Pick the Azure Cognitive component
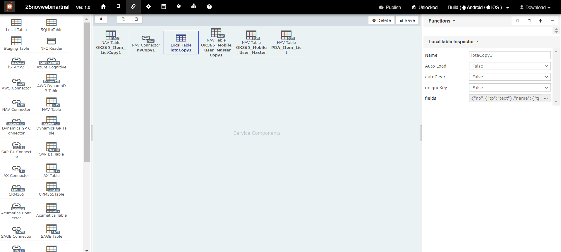561x252 pixels. [x=52, y=63]
